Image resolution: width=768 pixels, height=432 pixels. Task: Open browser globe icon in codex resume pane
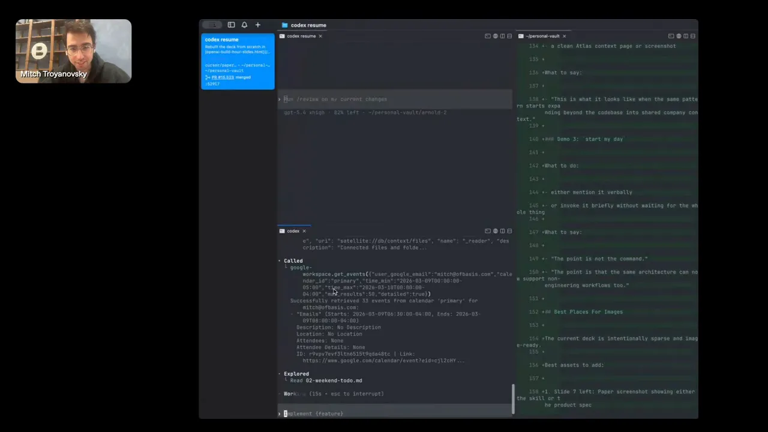495,36
